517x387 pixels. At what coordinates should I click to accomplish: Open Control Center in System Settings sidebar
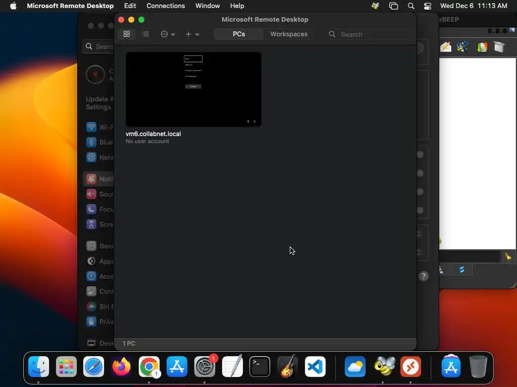(99, 291)
